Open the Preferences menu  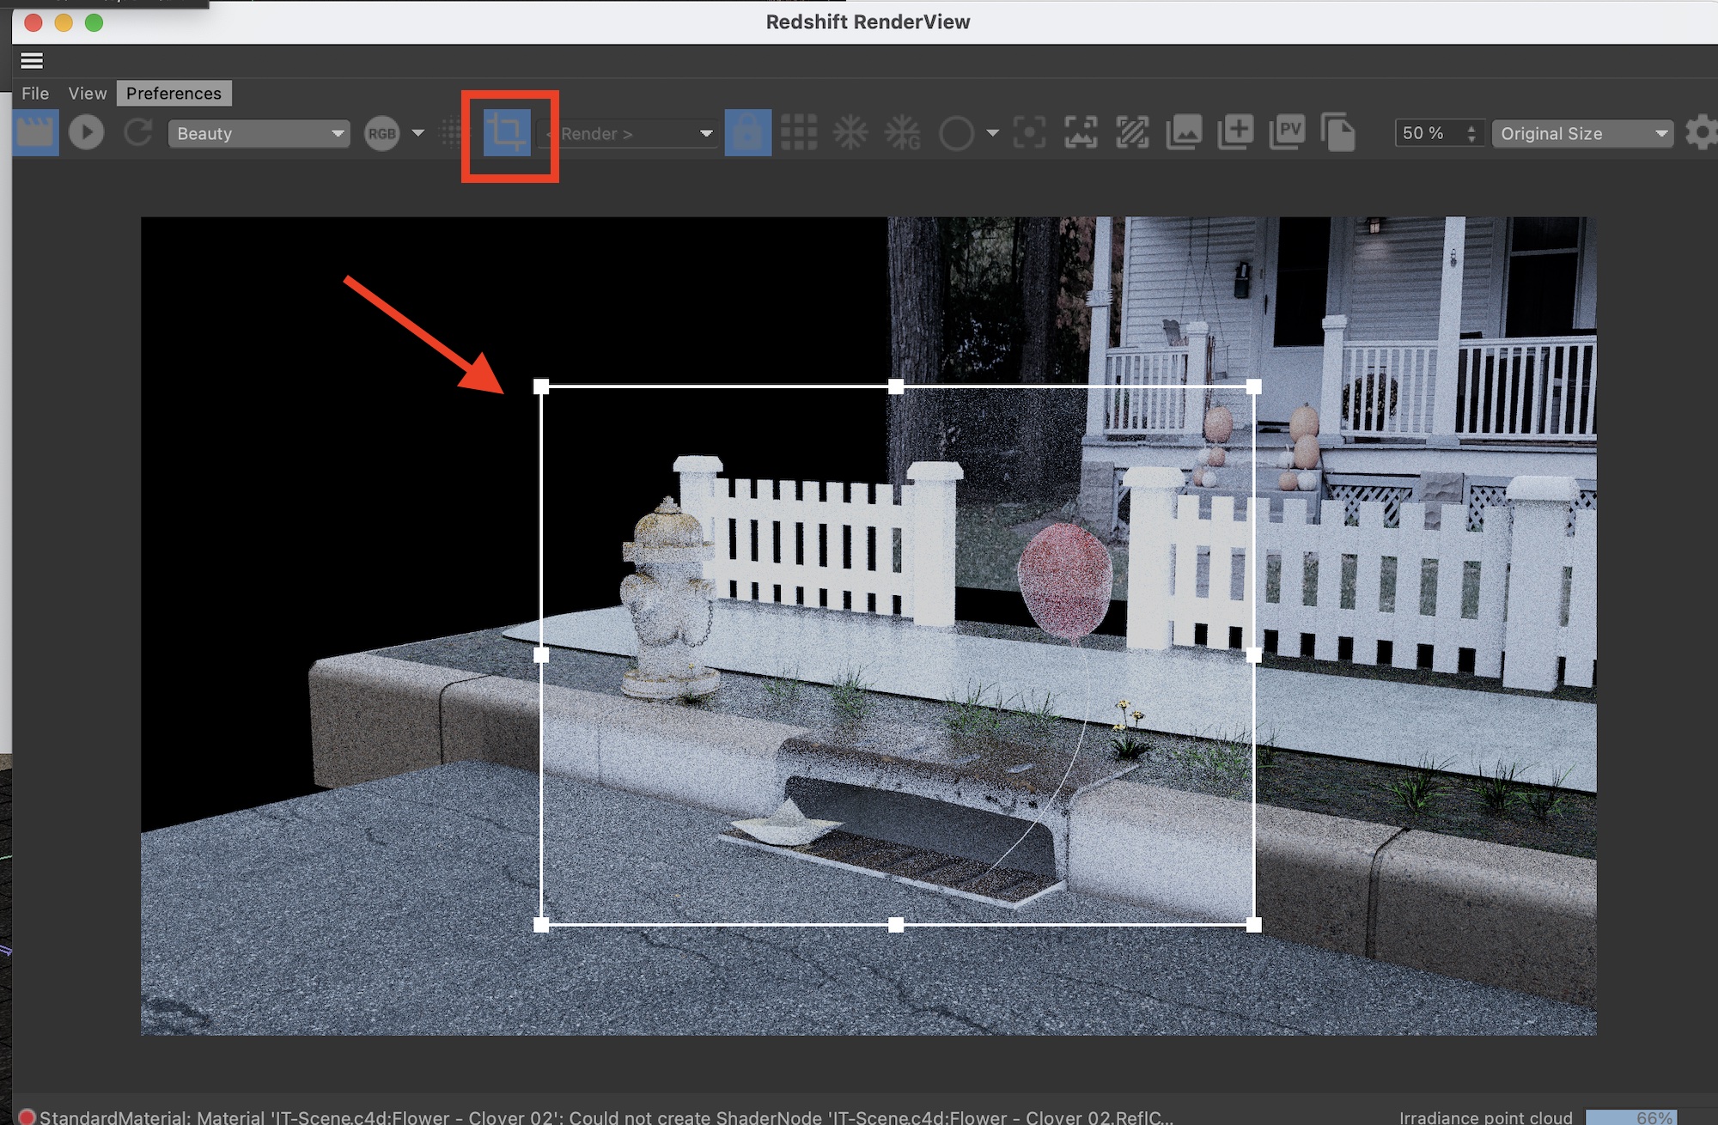(x=174, y=94)
